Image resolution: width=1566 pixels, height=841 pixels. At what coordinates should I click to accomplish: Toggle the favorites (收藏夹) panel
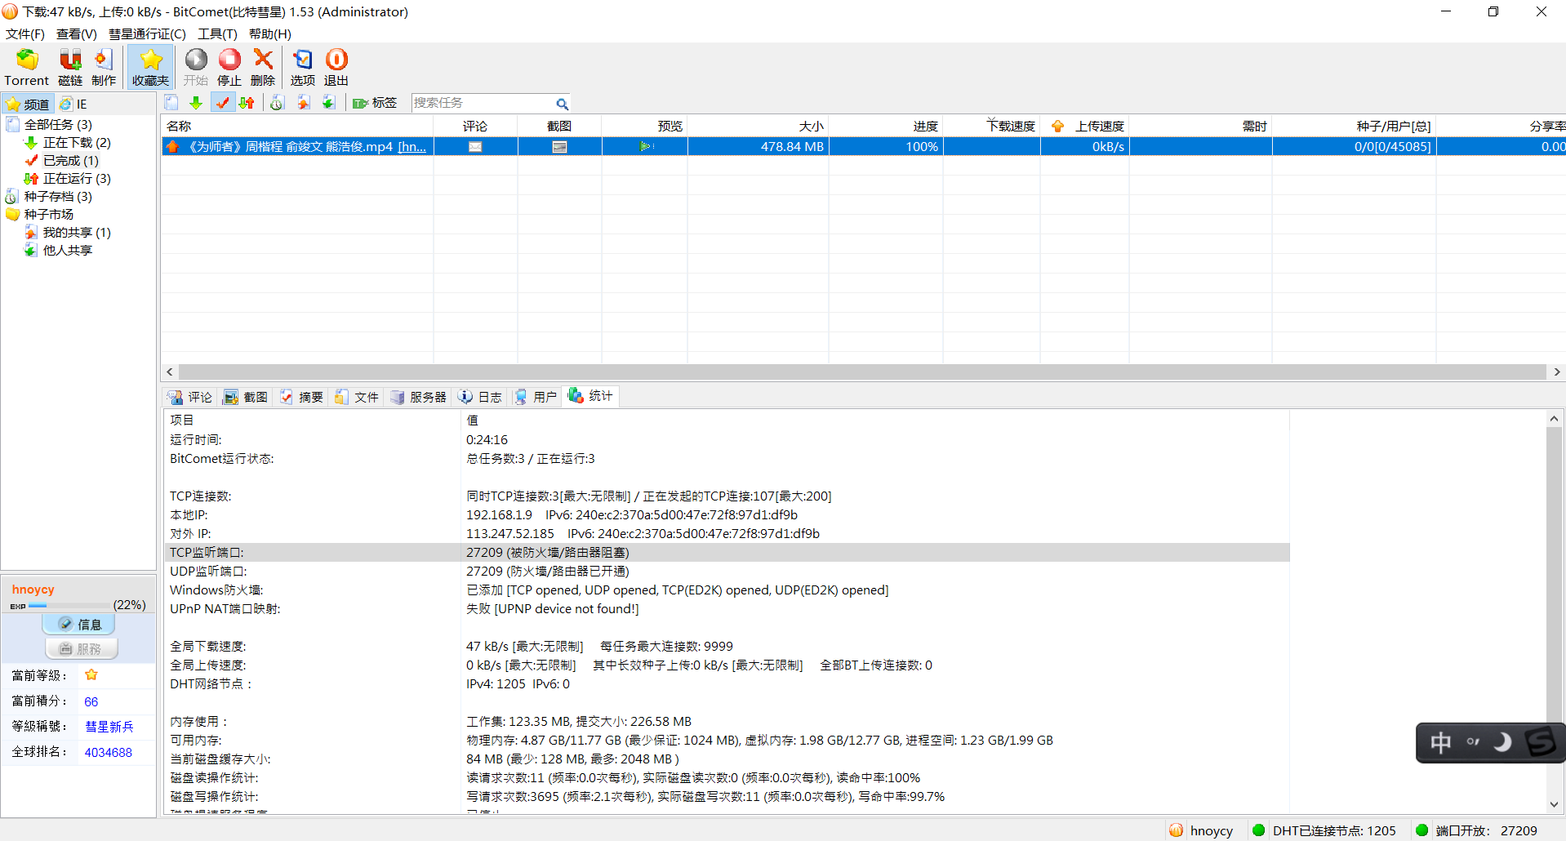pos(150,67)
